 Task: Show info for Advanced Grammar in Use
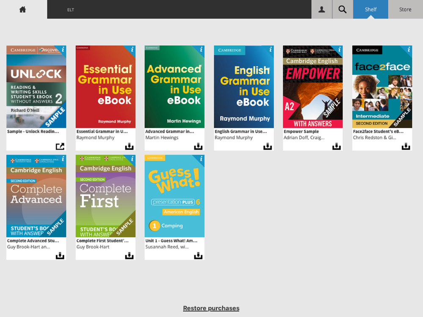pyautogui.click(x=201, y=49)
